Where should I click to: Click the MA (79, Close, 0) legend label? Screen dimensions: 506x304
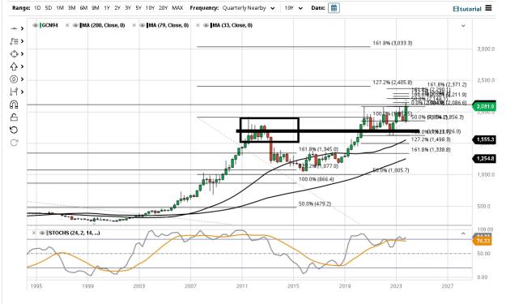coord(168,25)
